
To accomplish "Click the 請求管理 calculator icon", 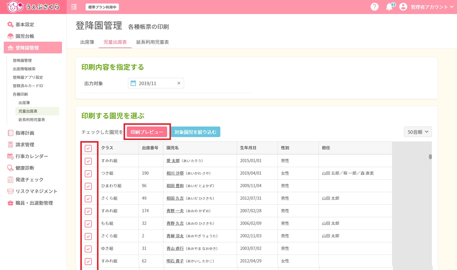I will [11, 145].
